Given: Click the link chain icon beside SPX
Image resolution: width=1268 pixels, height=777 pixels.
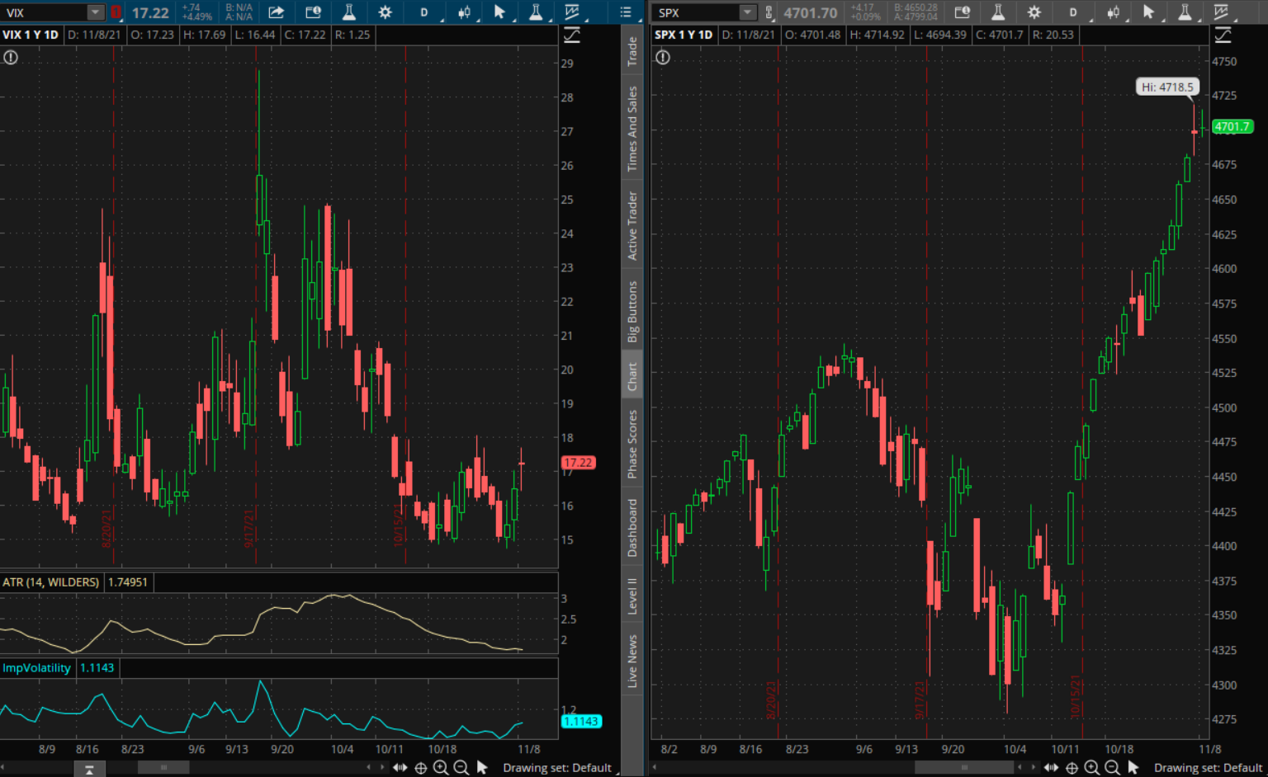Looking at the screenshot, I should (x=769, y=12).
